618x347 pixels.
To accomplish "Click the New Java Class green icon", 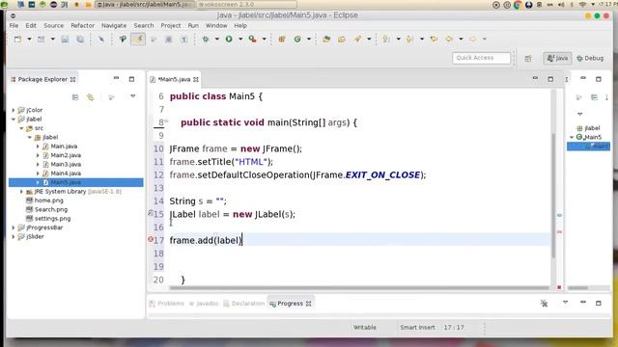I will [x=297, y=39].
